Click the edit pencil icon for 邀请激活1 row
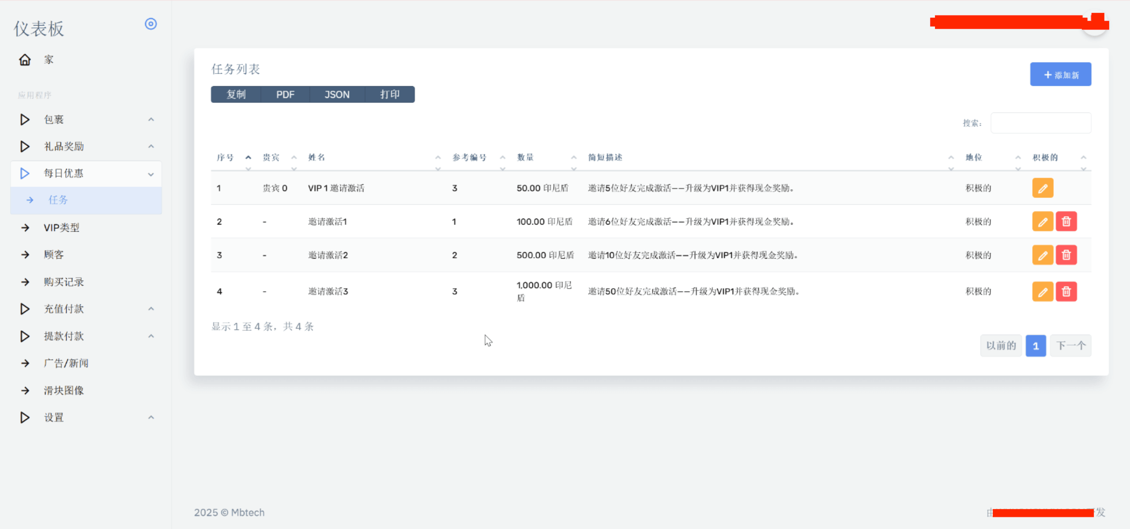Viewport: 1130px width, 529px height. (1042, 221)
